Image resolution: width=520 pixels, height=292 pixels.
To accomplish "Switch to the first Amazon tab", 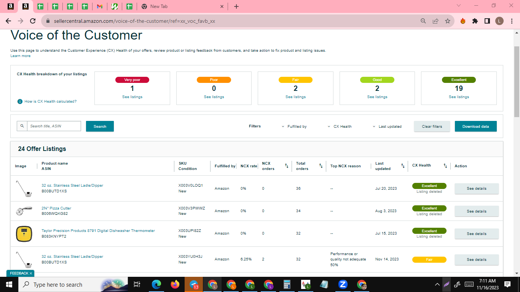I will [11, 6].
